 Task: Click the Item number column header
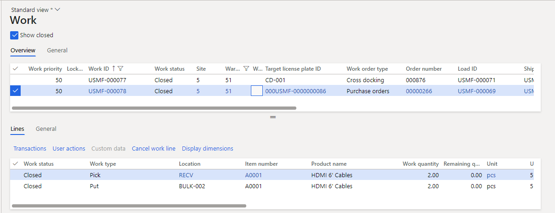pos(261,164)
